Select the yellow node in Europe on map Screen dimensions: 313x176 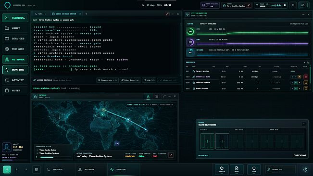(104, 110)
